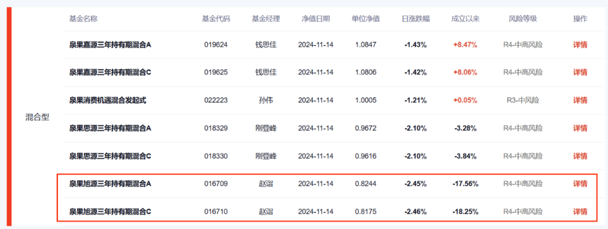View 详情 for 泉果思源三年持有期混合A
Screen dimensions: 608x229
580,128
